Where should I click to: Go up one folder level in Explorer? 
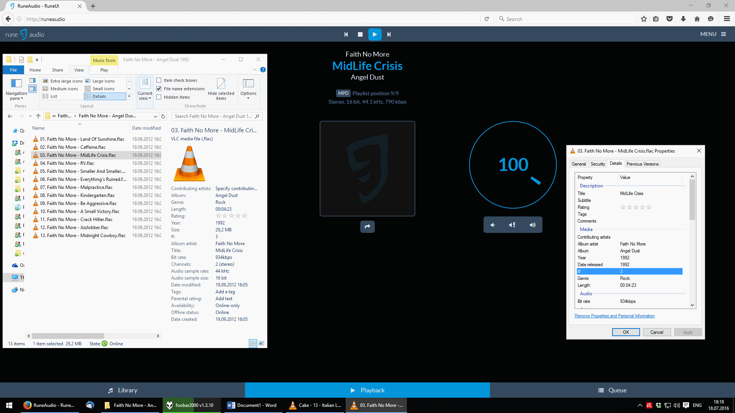[x=38, y=116]
